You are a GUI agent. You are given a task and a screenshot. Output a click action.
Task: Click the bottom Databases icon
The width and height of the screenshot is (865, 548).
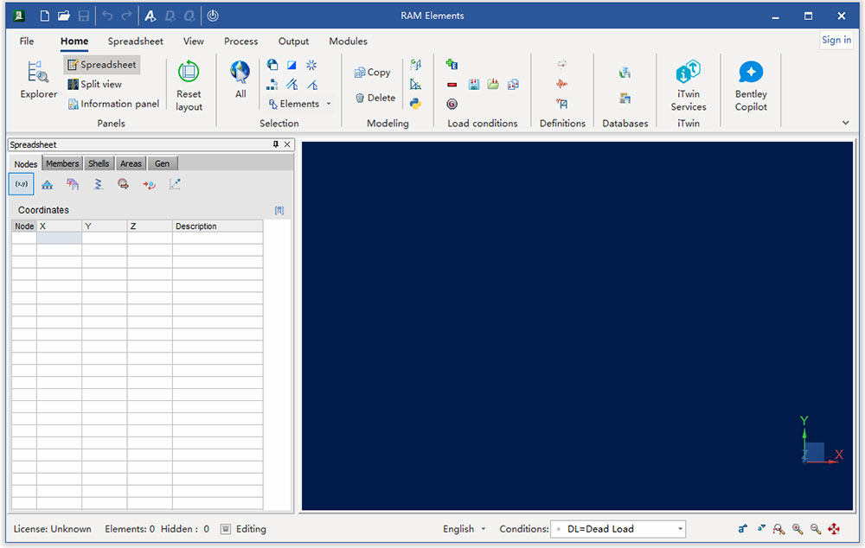pyautogui.click(x=625, y=99)
